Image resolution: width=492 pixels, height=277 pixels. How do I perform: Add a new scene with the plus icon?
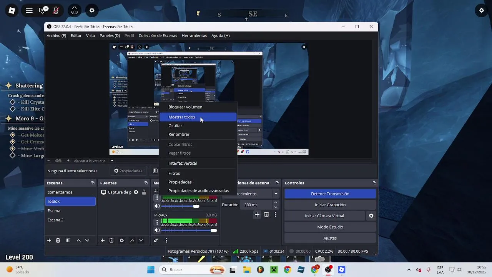click(49, 240)
